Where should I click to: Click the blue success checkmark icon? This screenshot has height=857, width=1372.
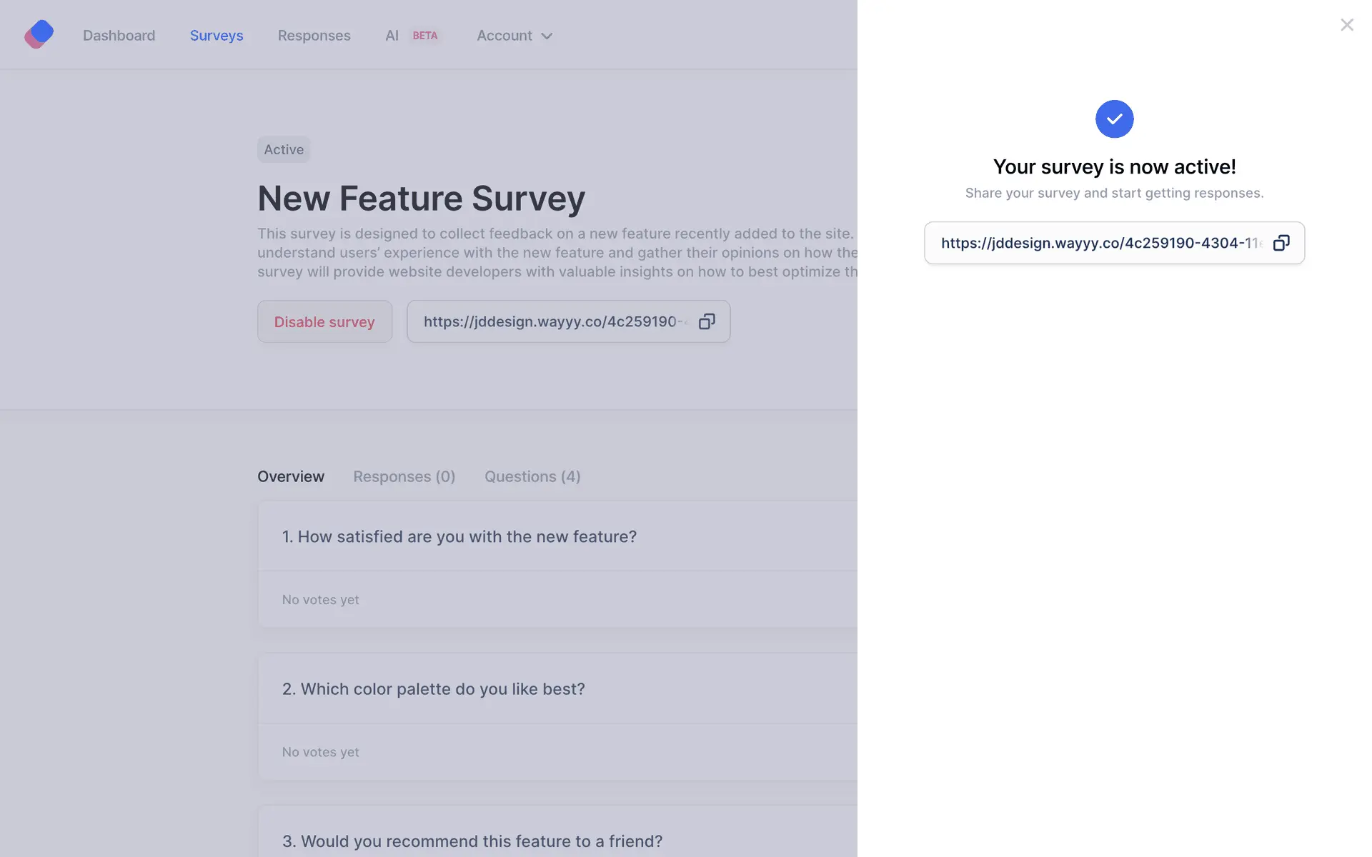[x=1114, y=119]
